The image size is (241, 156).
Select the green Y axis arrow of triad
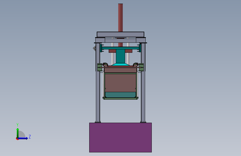[18, 133]
